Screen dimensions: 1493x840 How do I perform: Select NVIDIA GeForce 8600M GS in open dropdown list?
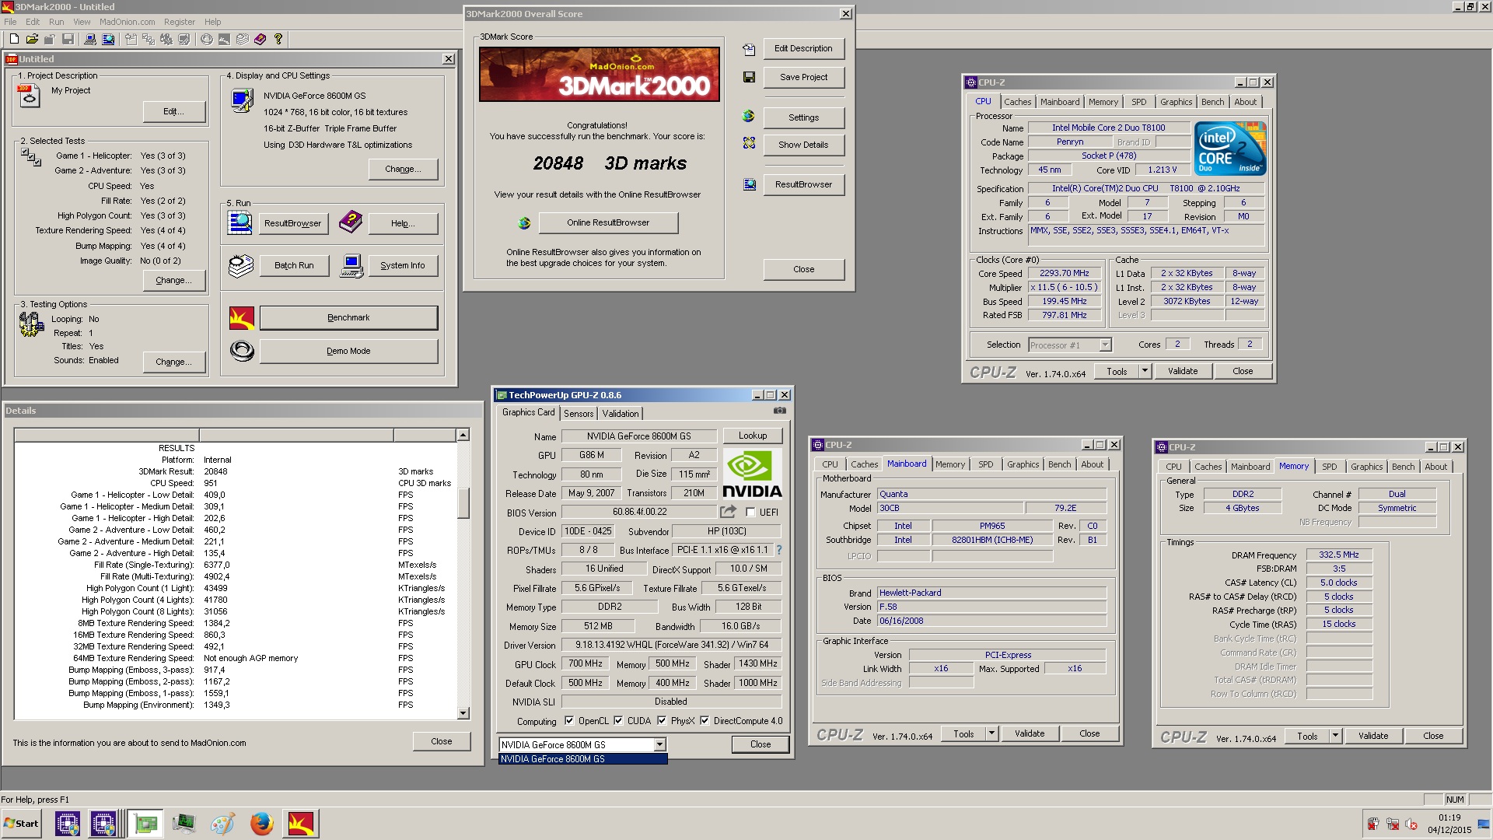coord(582,759)
